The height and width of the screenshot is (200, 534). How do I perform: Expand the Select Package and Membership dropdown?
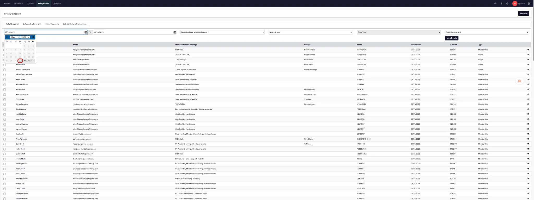pos(222,32)
